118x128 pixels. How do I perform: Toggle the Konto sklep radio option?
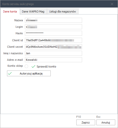click(x=26, y=66)
